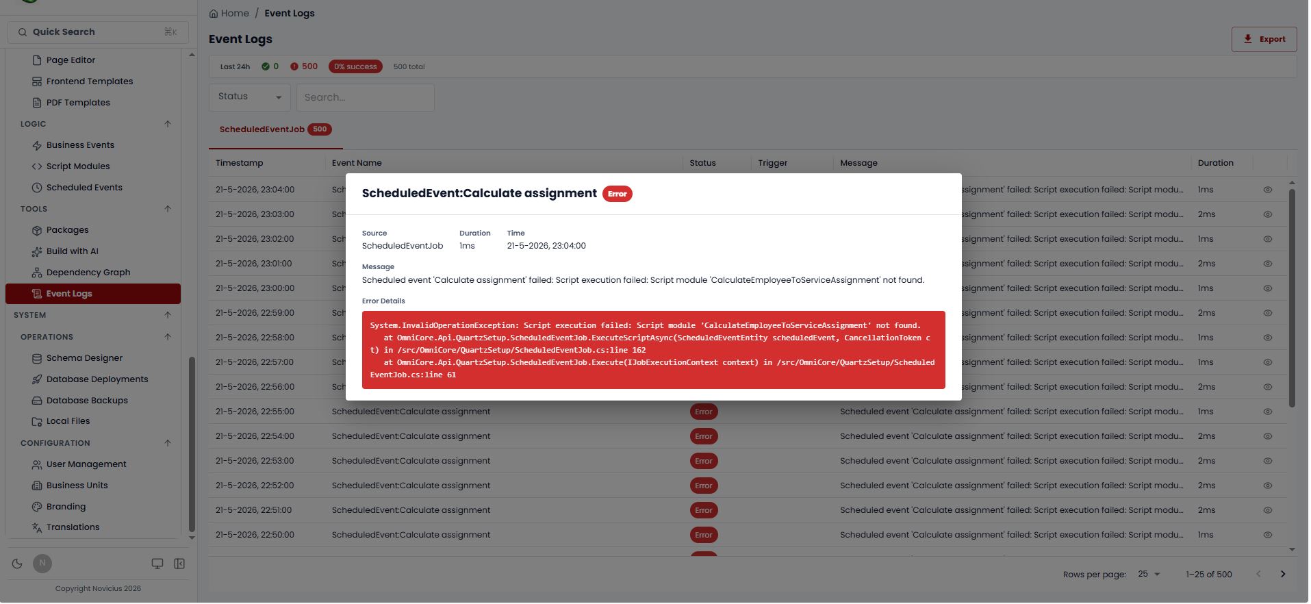Click the Quick Search field
The height and width of the screenshot is (604, 1311).
click(x=98, y=32)
